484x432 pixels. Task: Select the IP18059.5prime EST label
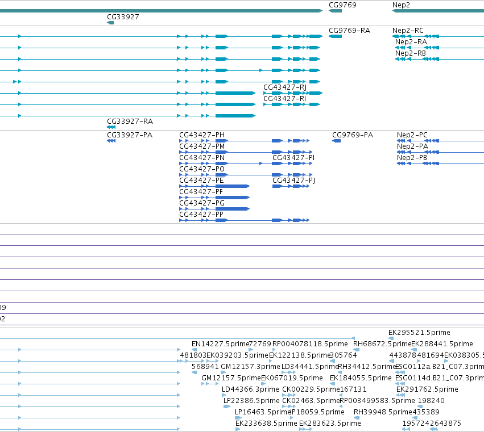click(317, 412)
